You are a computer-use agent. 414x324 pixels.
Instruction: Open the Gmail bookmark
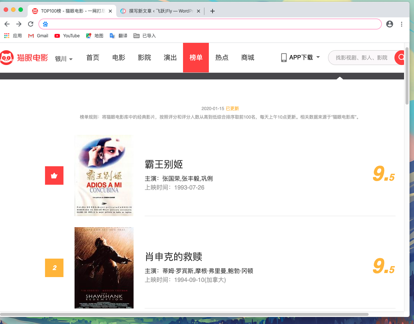[x=38, y=36]
